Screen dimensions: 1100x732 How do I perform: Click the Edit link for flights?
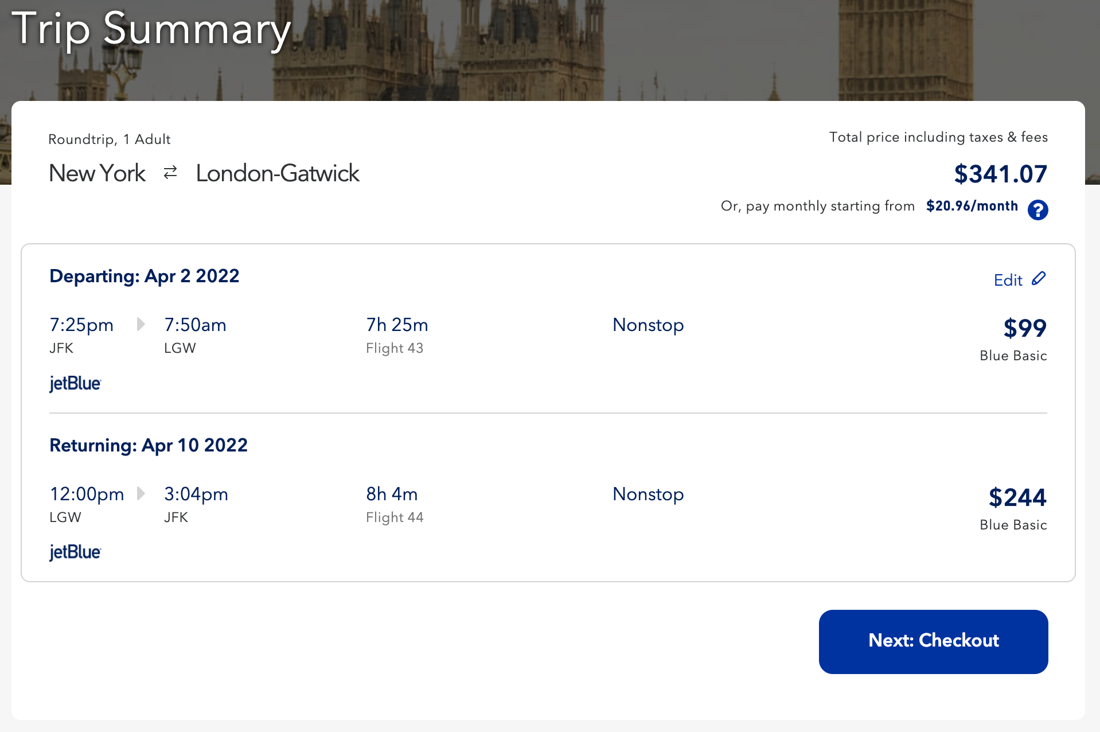point(1008,280)
